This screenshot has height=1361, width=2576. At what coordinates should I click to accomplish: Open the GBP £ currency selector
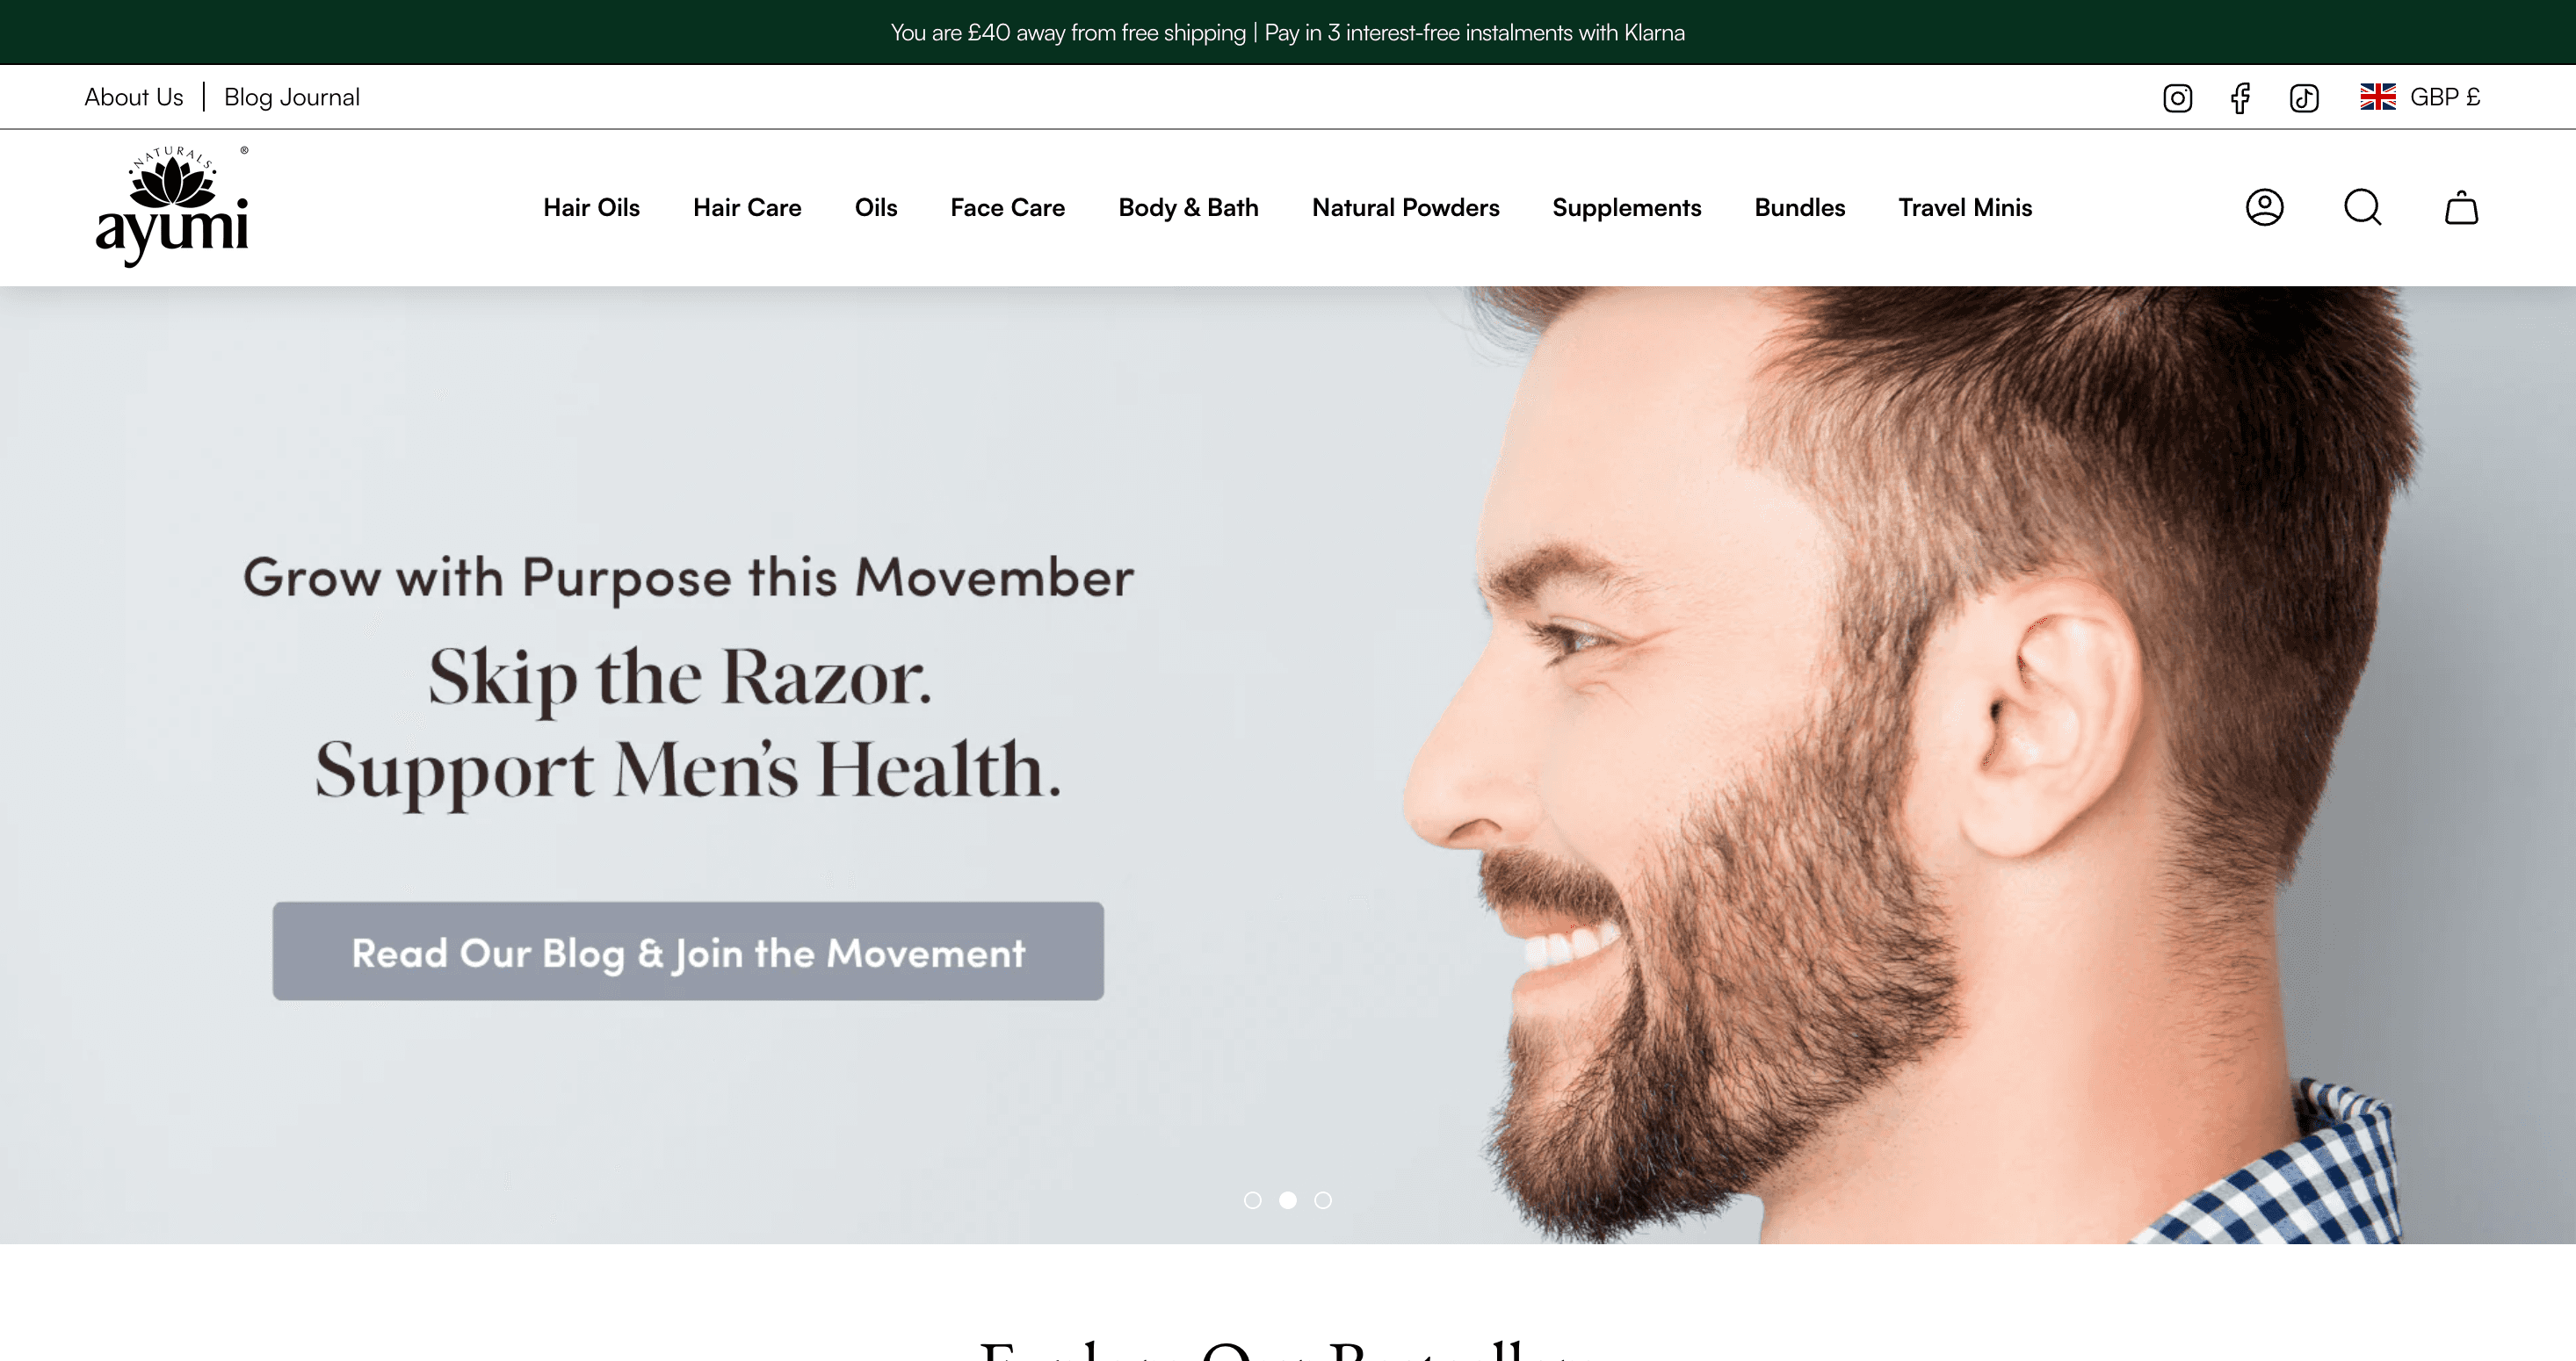click(2420, 97)
